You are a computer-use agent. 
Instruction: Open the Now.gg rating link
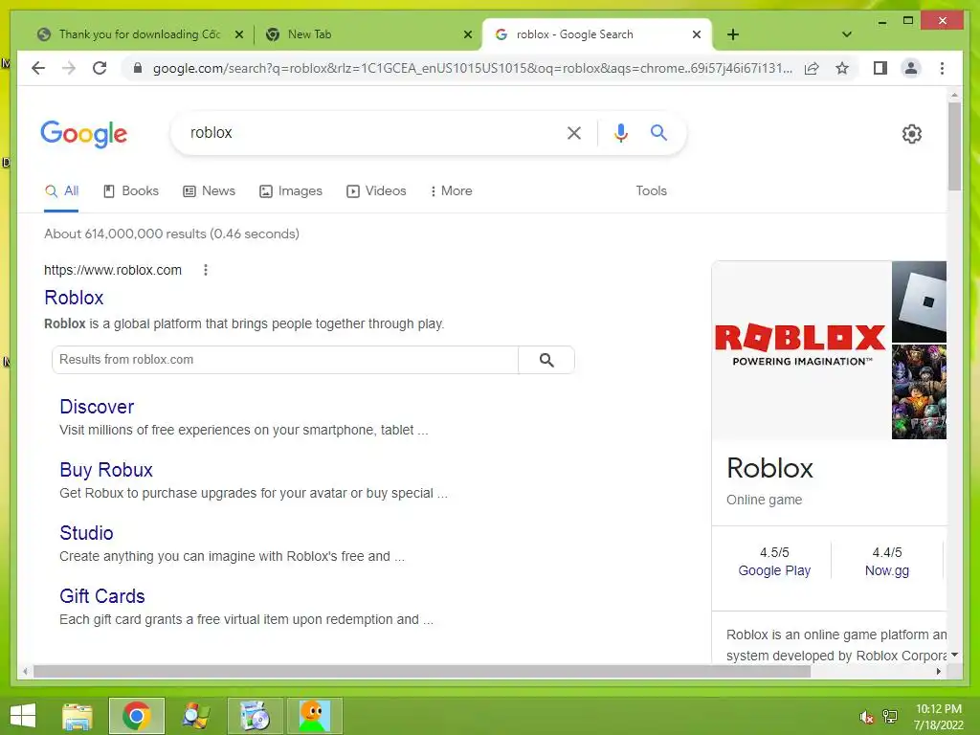tap(887, 570)
